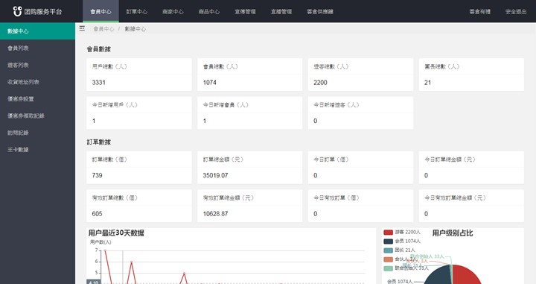The image size is (536, 284).
Task: Toggle the teal 团长 21人 legend swatch
Action: point(388,250)
